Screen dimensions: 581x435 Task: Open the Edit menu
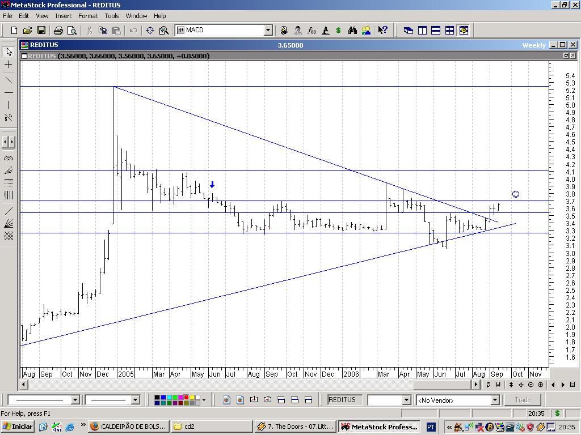click(x=24, y=16)
